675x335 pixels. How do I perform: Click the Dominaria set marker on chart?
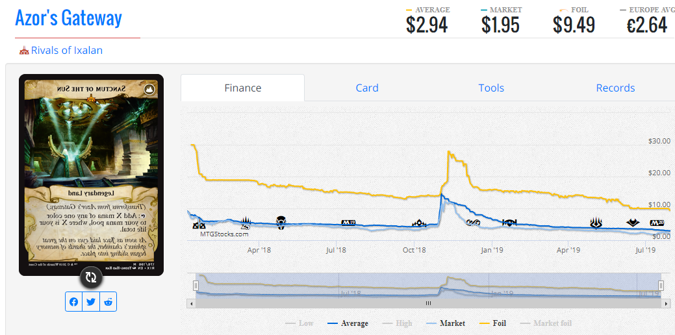281,222
